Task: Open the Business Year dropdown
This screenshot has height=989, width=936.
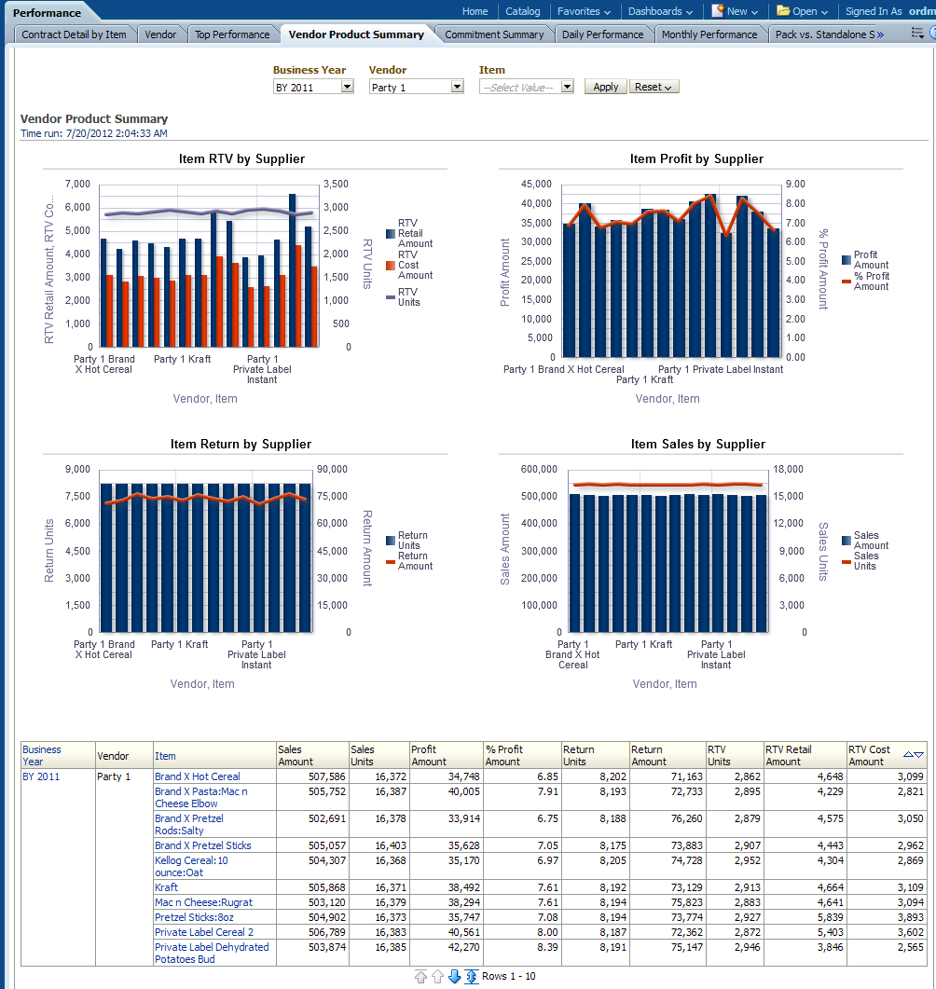Action: pyautogui.click(x=348, y=87)
